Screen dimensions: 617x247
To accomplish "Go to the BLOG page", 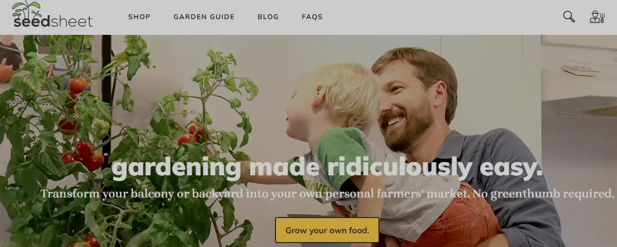I will [268, 17].
